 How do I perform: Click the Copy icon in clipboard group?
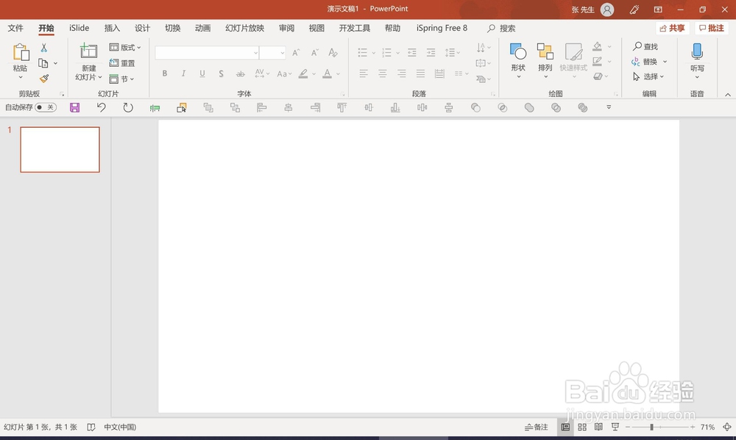click(x=43, y=62)
